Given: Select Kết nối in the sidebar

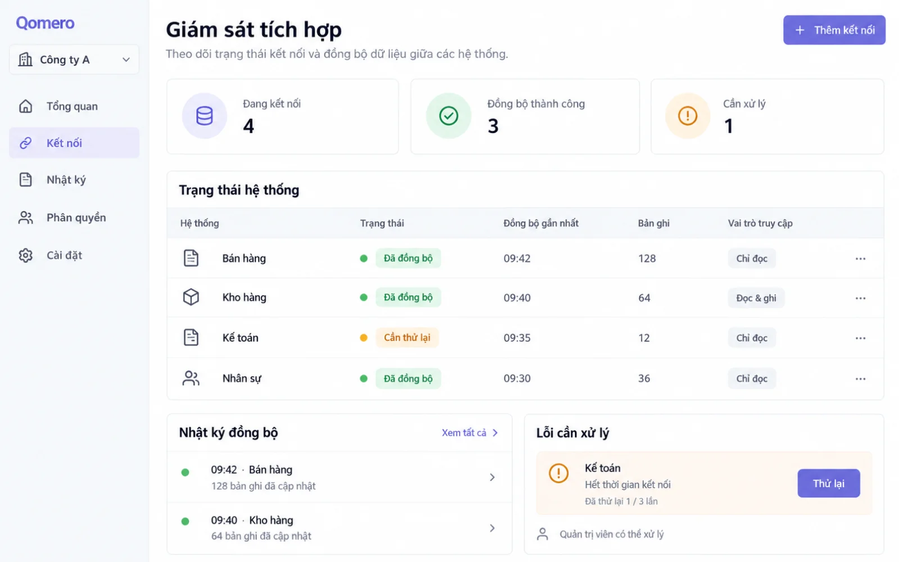Looking at the screenshot, I should [74, 143].
